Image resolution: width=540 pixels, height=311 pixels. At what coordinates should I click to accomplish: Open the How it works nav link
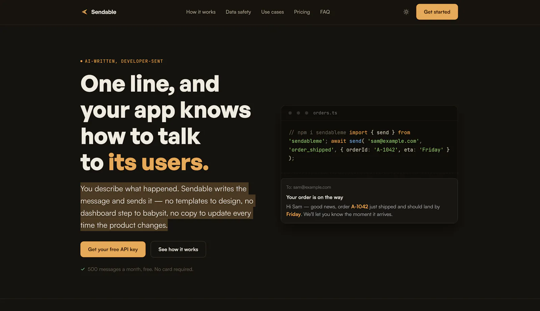[x=201, y=12]
